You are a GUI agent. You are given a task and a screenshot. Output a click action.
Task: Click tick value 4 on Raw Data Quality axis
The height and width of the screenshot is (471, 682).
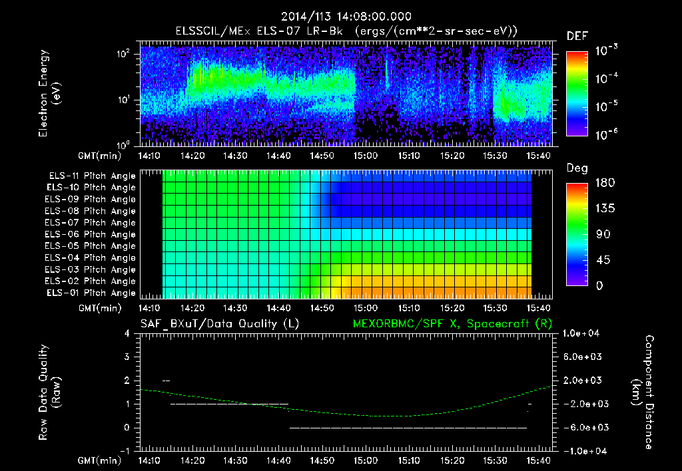127,333
